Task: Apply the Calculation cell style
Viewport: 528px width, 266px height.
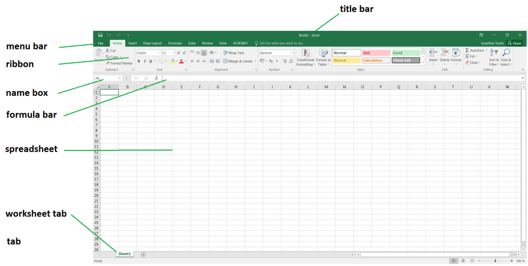Action: 376,61
